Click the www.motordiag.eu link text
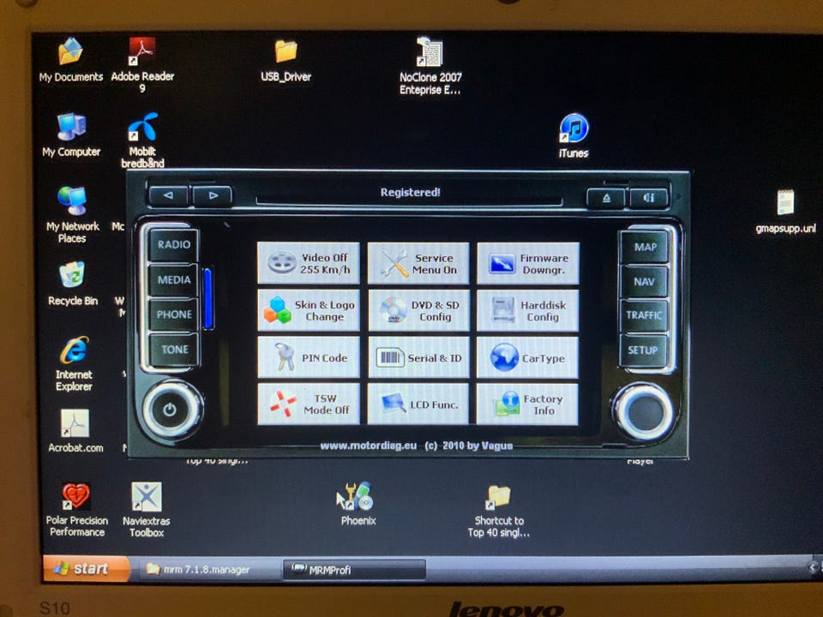 click(369, 446)
